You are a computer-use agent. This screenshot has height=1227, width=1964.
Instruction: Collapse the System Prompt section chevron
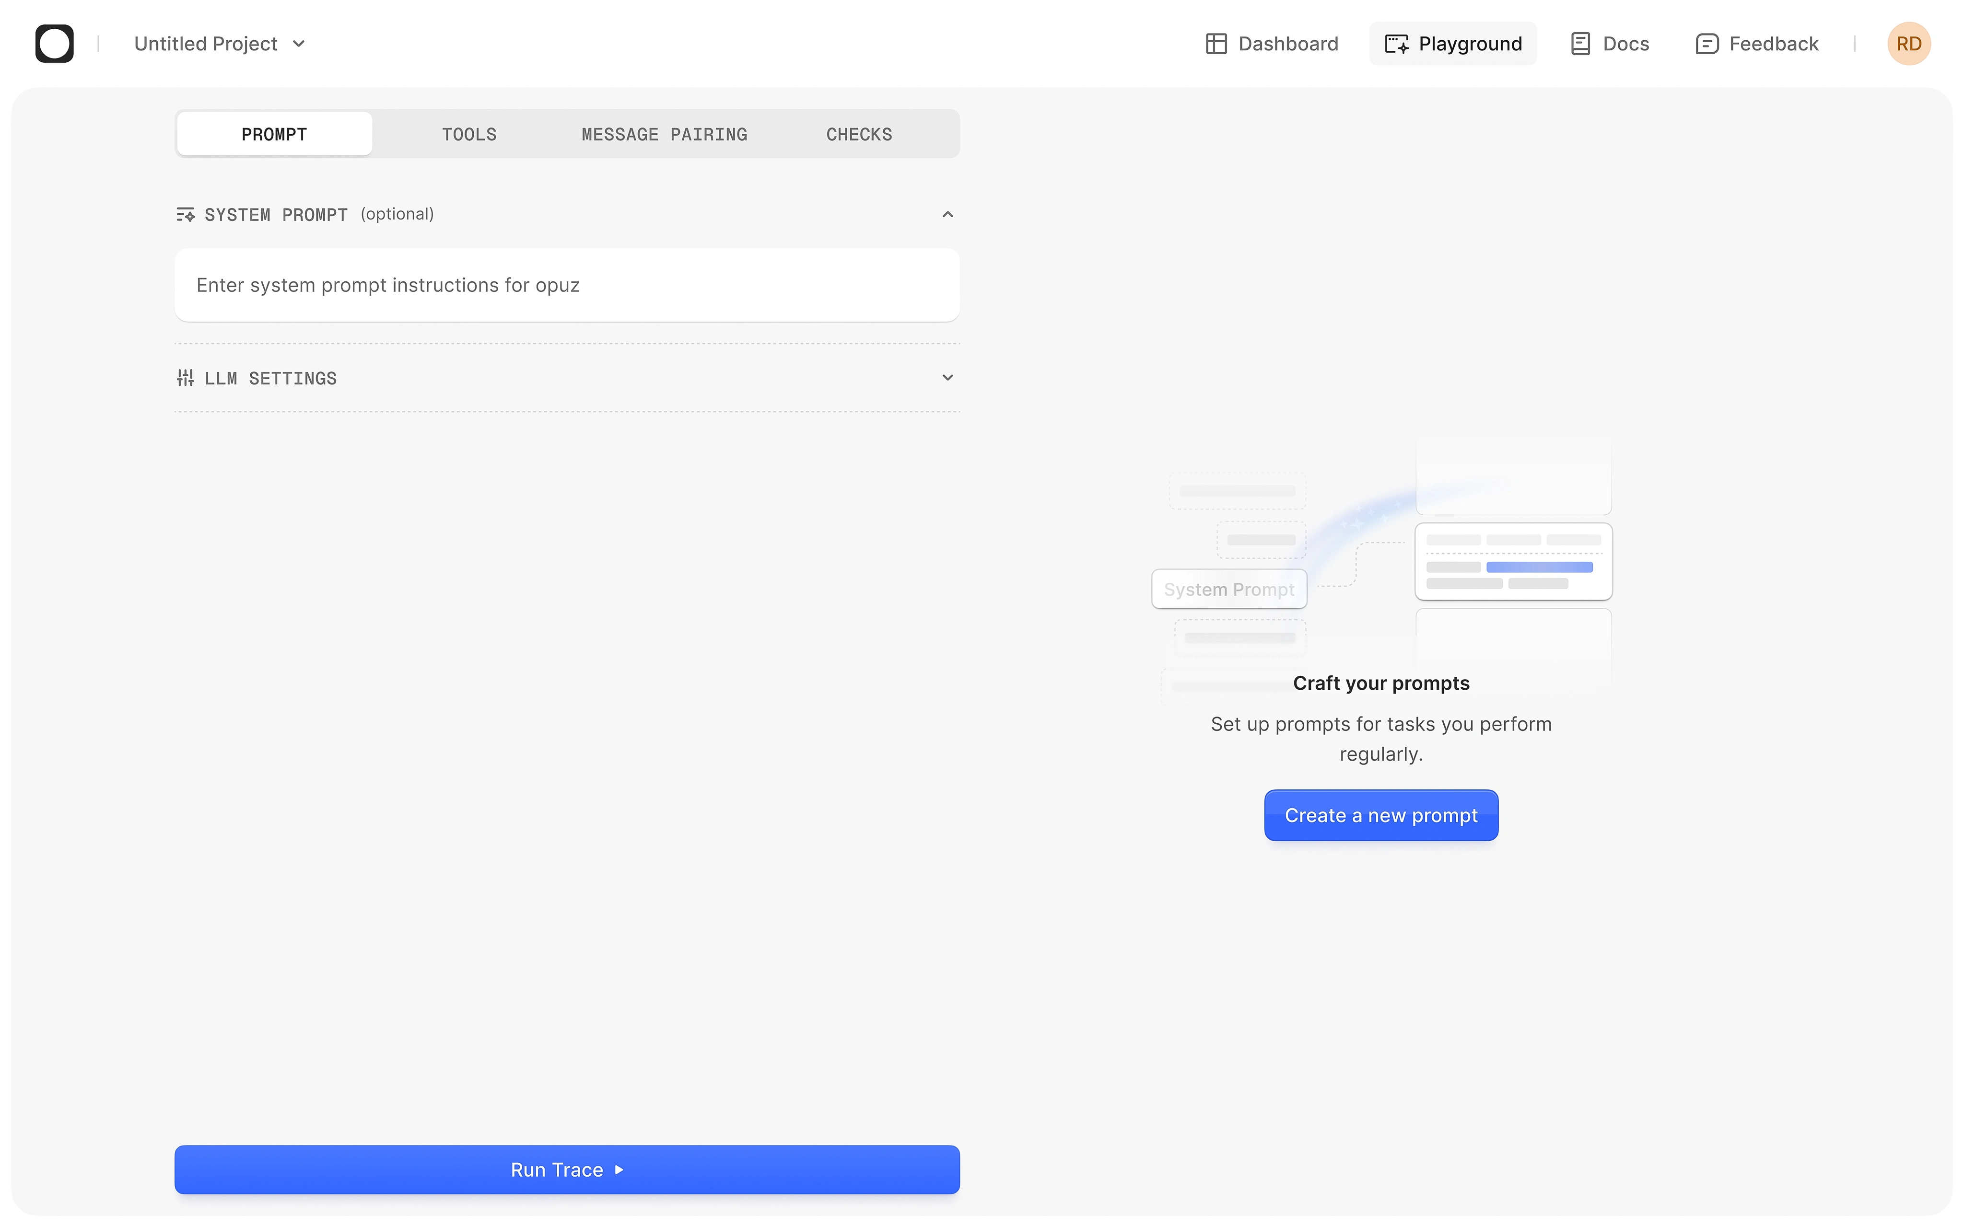click(947, 215)
